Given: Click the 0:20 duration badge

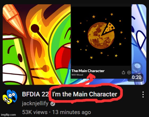Looking at the screenshot, I should (136, 77).
